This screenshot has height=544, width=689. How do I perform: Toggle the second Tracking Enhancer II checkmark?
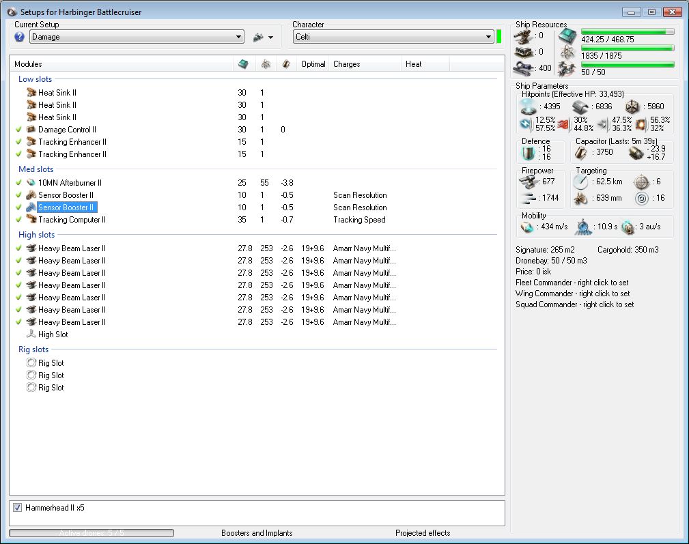tap(18, 154)
